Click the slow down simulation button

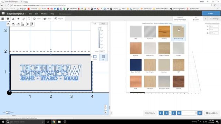click(x=166, y=113)
